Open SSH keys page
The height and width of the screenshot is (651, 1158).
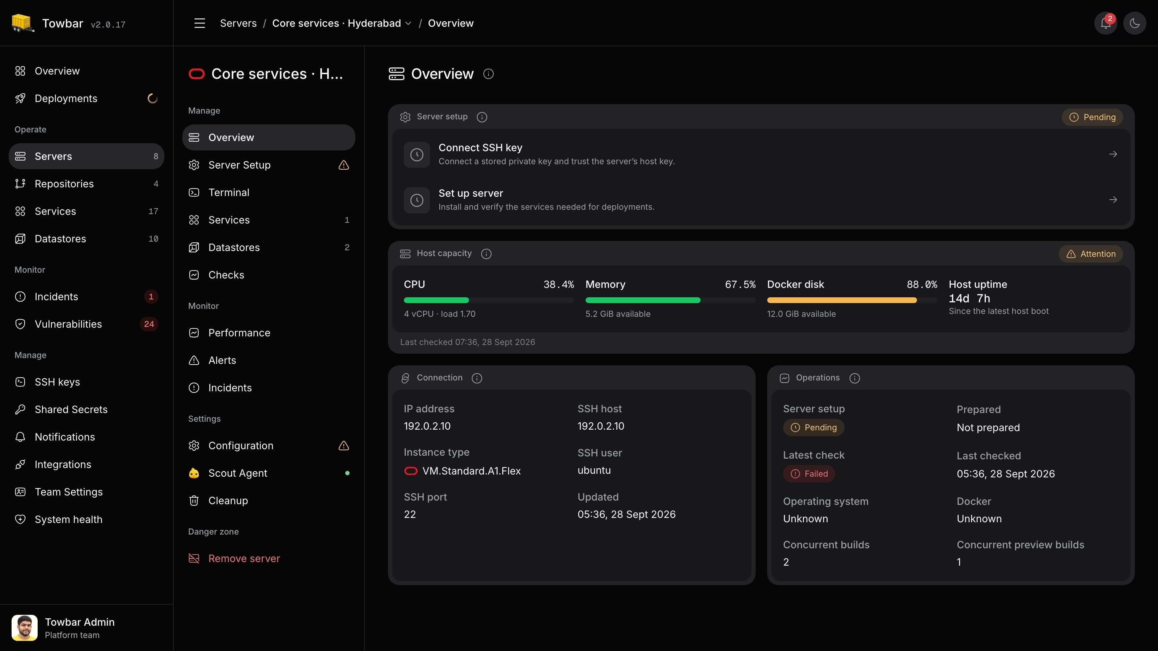click(86, 382)
